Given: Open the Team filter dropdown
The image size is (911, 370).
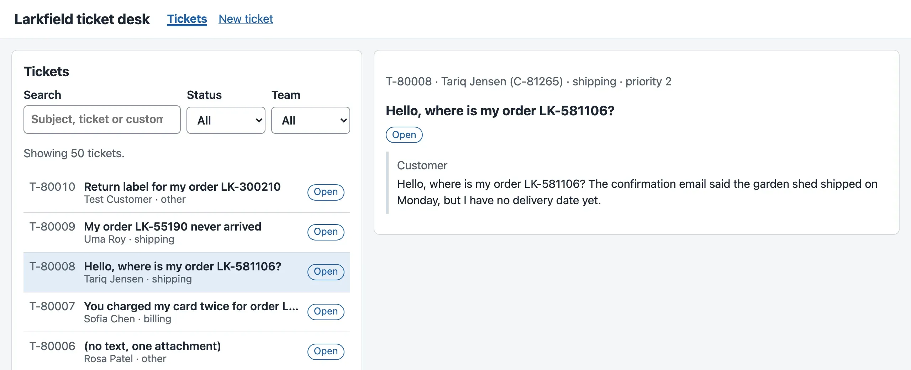Looking at the screenshot, I should (311, 120).
